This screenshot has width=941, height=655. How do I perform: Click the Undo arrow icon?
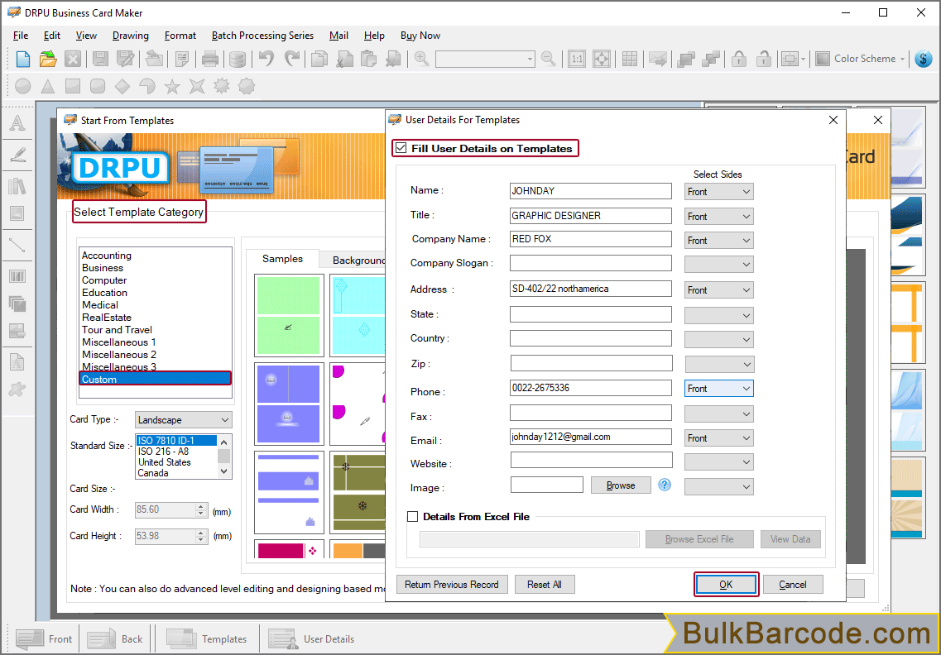(x=266, y=59)
